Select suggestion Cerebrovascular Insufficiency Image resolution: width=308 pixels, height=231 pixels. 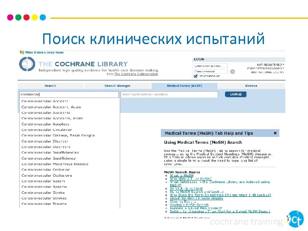(48, 158)
